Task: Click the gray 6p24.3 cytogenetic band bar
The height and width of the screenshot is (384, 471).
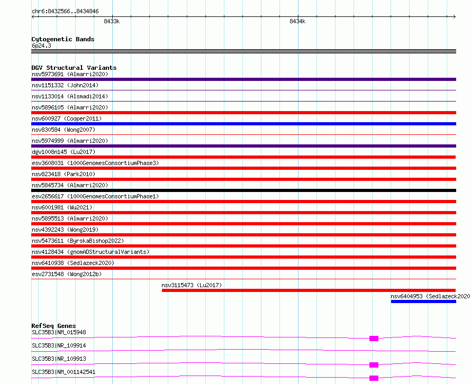Action: pos(243,51)
